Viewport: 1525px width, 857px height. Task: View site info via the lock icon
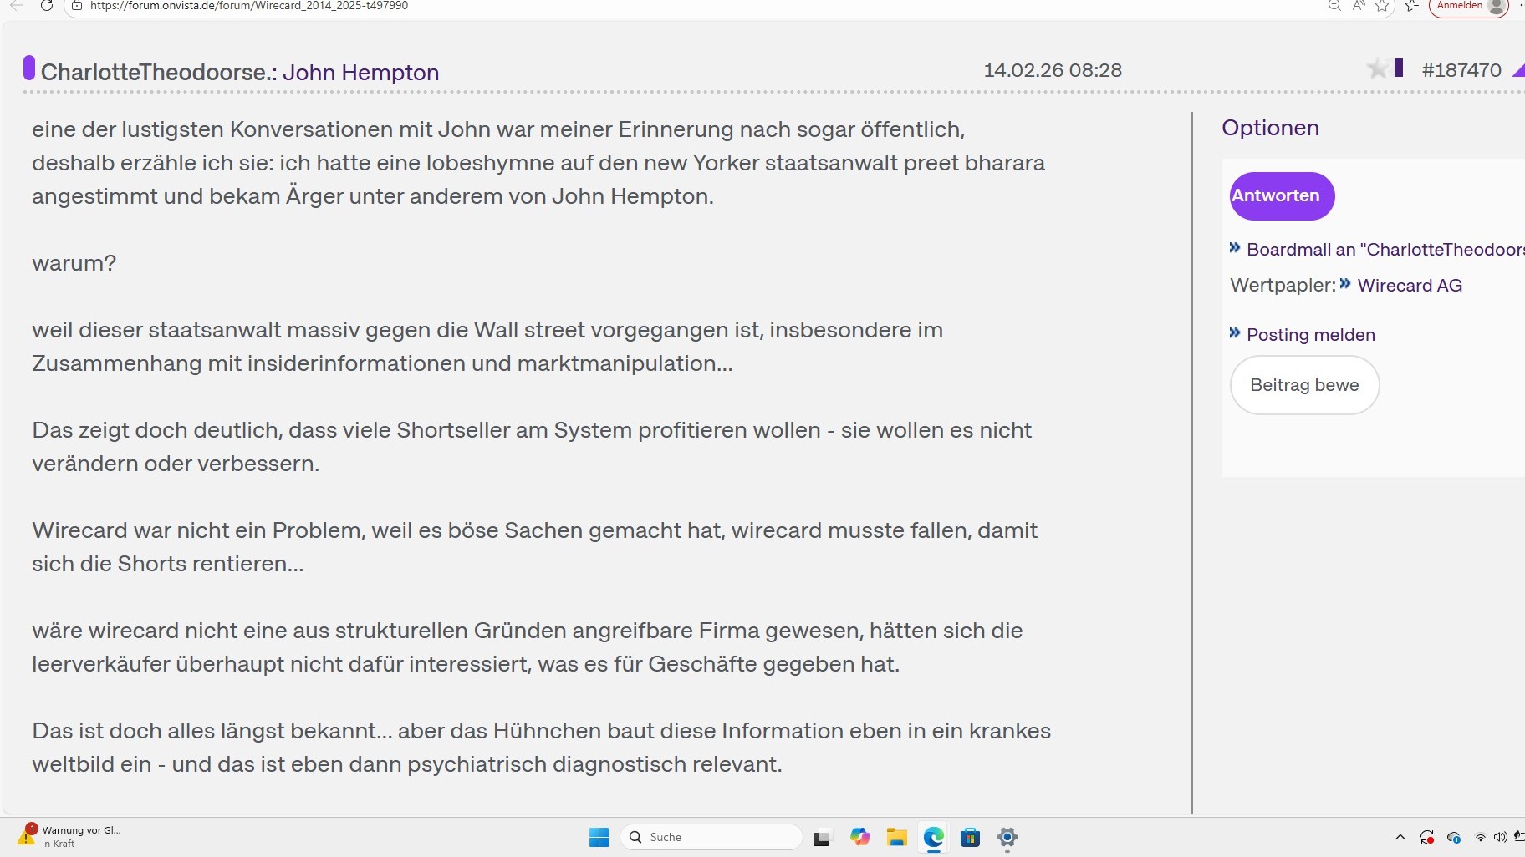[77, 6]
